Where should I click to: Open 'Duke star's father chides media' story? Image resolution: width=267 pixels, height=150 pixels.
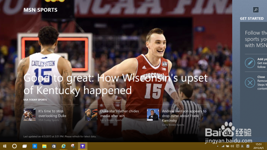(x=120, y=113)
